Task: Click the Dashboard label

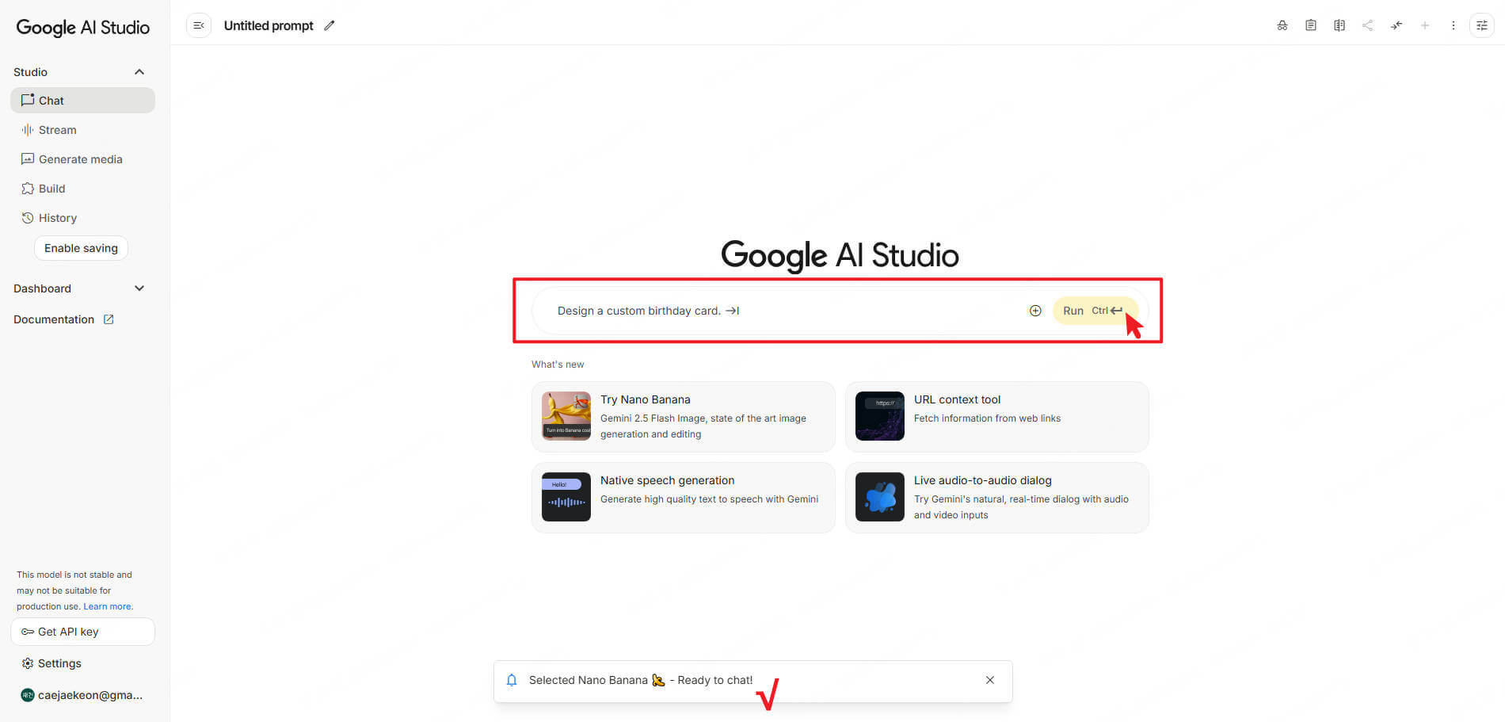Action: tap(42, 288)
